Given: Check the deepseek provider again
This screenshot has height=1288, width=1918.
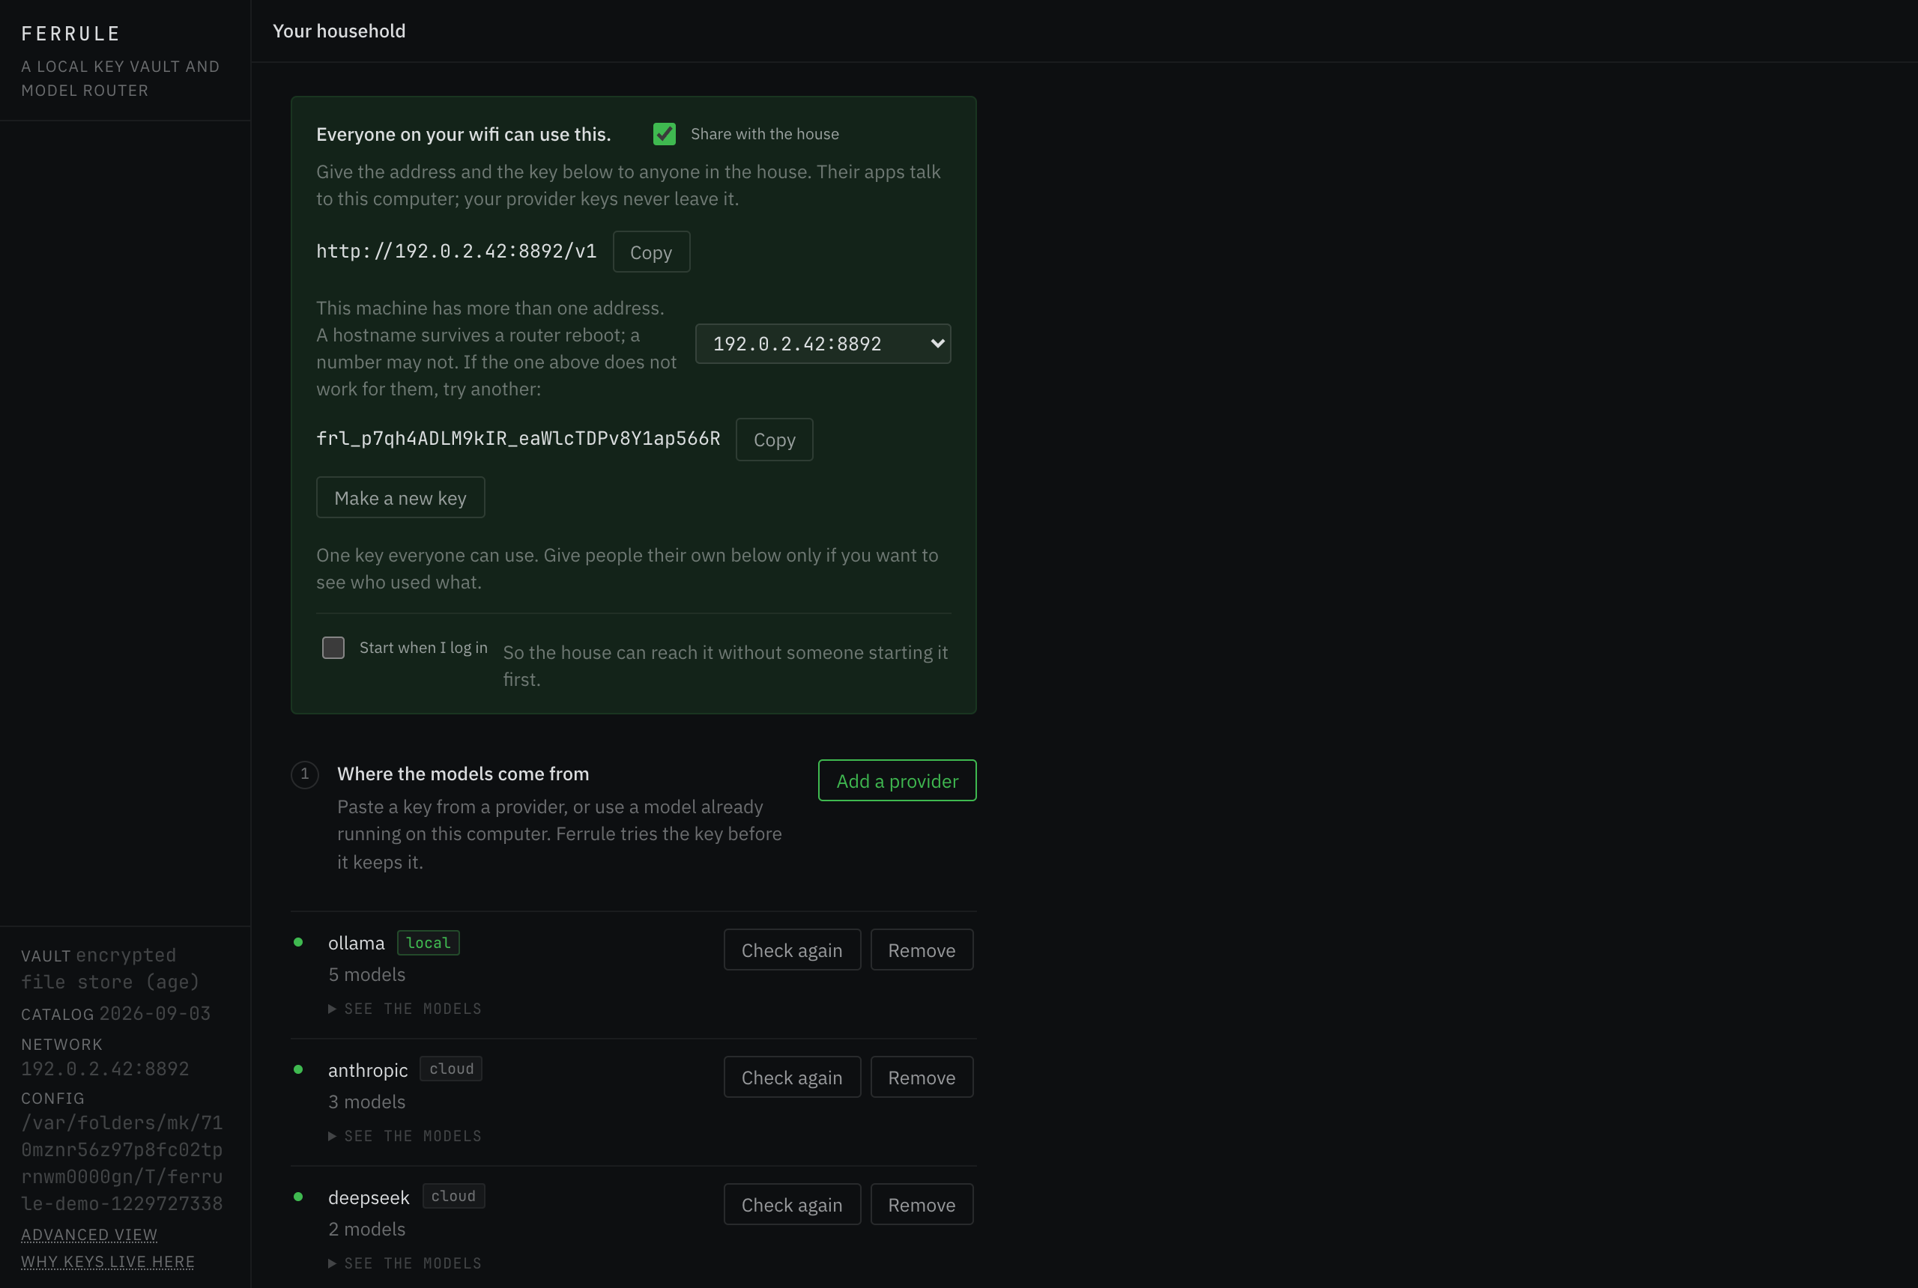Looking at the screenshot, I should (791, 1204).
